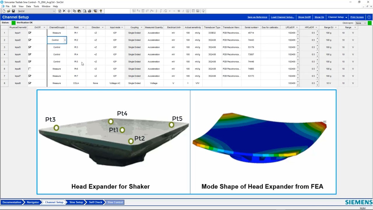Viewport: 373px width, 210px height.
Task: Increase LPCutOff stepper for Input1
Action: (298, 32)
